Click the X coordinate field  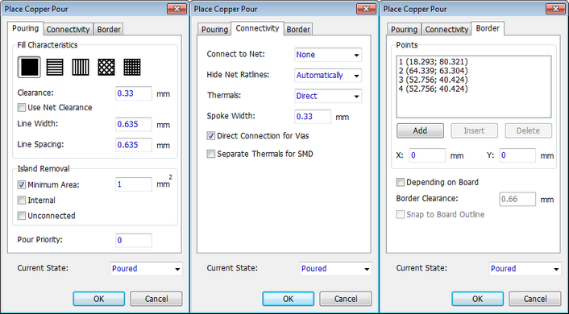coord(427,155)
